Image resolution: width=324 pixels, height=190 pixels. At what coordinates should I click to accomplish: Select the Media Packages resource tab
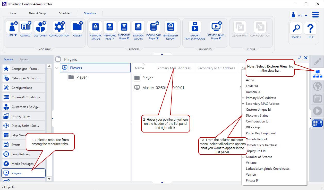tap(22, 164)
